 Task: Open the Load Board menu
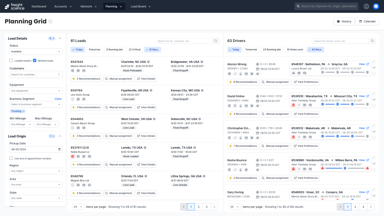click(x=140, y=6)
